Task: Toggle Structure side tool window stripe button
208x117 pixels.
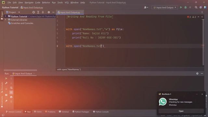Action: click(2, 88)
